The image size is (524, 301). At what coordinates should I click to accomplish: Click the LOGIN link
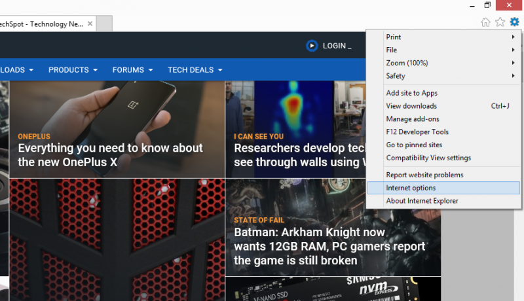click(x=337, y=46)
